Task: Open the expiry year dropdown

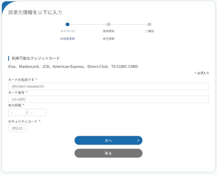Action: [x=37, y=112]
